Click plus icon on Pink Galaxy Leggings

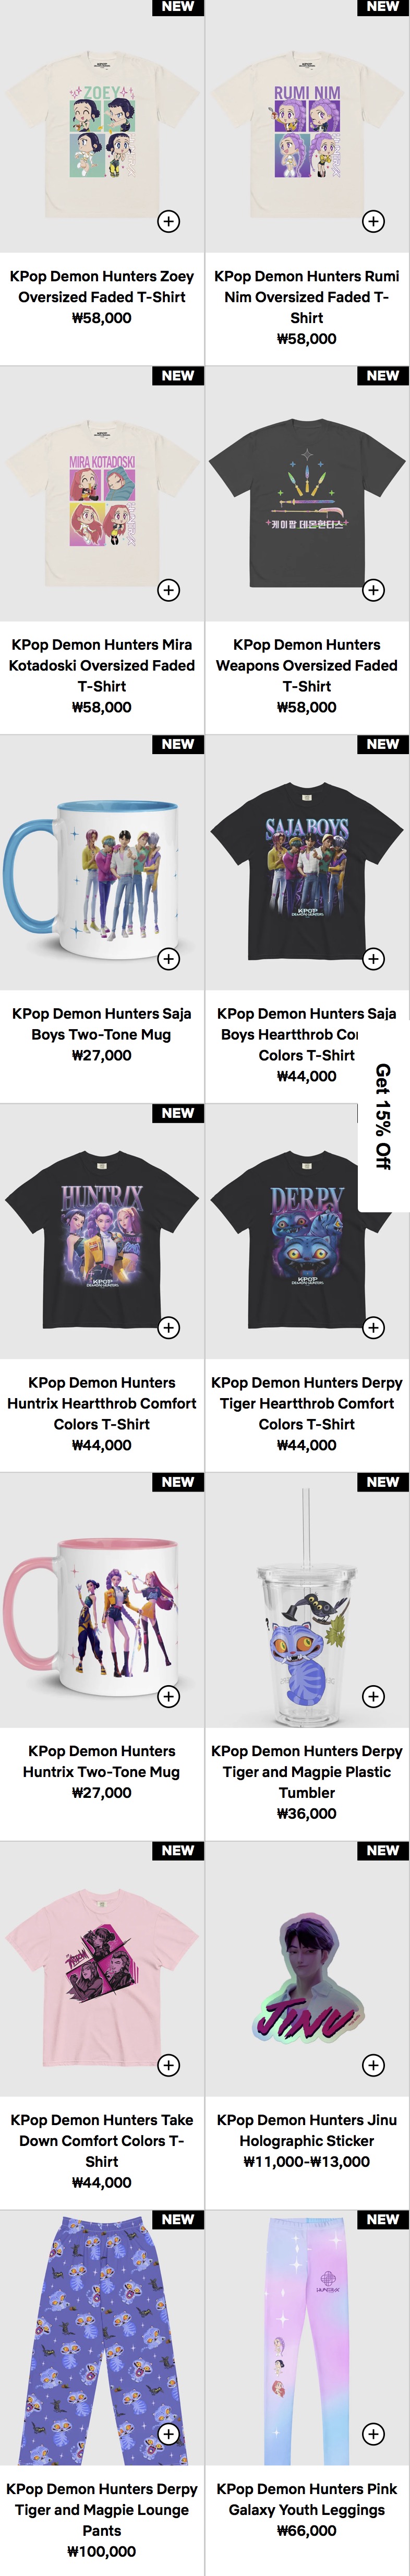click(x=373, y=2434)
